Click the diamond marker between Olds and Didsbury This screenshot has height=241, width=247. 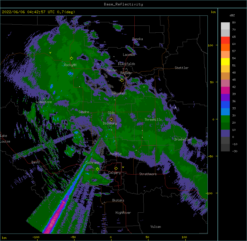(111, 119)
